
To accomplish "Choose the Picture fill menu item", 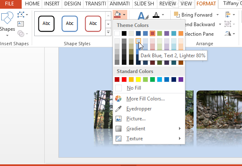I will (x=149, y=119).
